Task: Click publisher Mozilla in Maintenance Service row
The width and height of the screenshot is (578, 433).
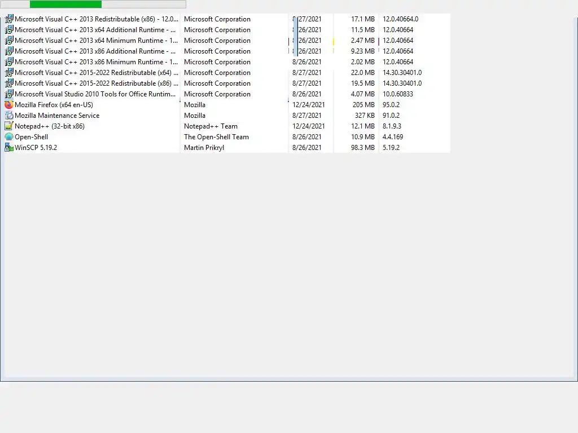Action: [195, 115]
